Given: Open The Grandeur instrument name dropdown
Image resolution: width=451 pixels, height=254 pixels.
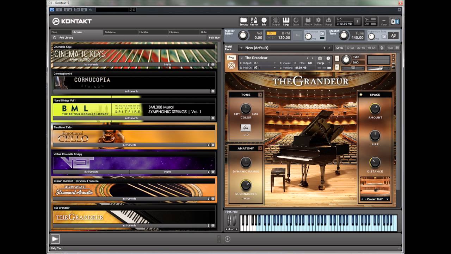Looking at the screenshot, I should coord(241,58).
